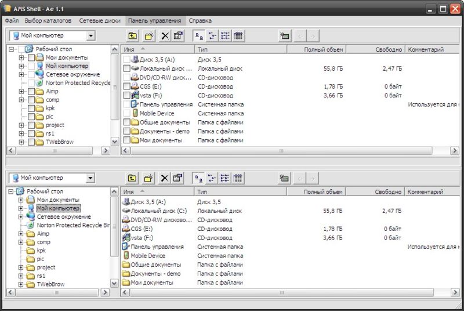Screen dimensions: 464x311
Task: Create new folder using top panel toolbar icon
Action: 149,36
